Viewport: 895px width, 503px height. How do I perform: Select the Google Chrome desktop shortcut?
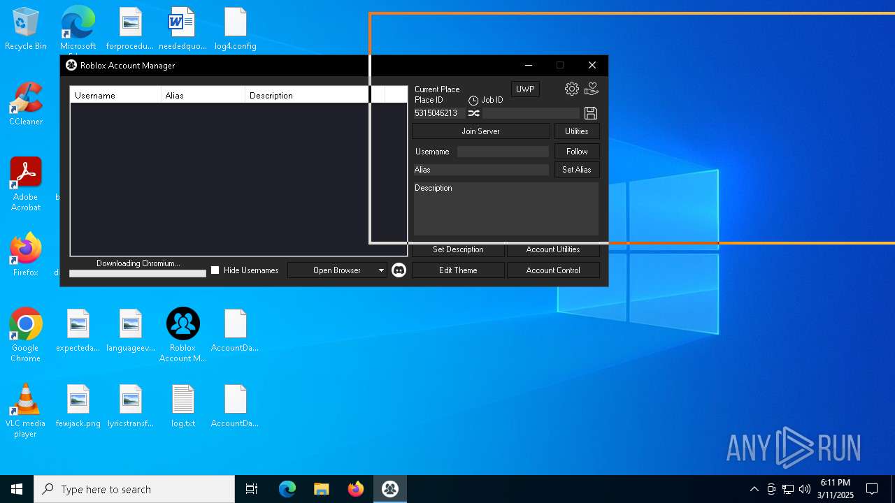click(x=26, y=335)
